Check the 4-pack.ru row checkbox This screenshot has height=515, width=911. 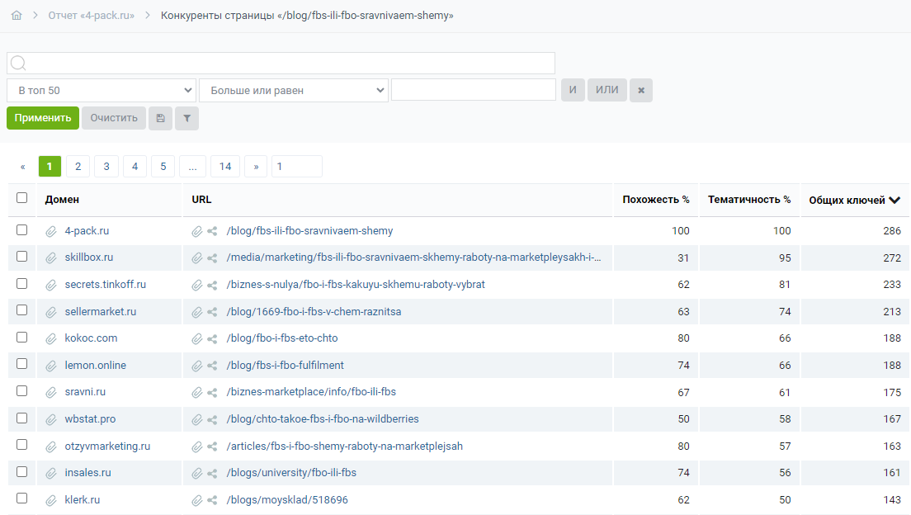click(x=22, y=229)
